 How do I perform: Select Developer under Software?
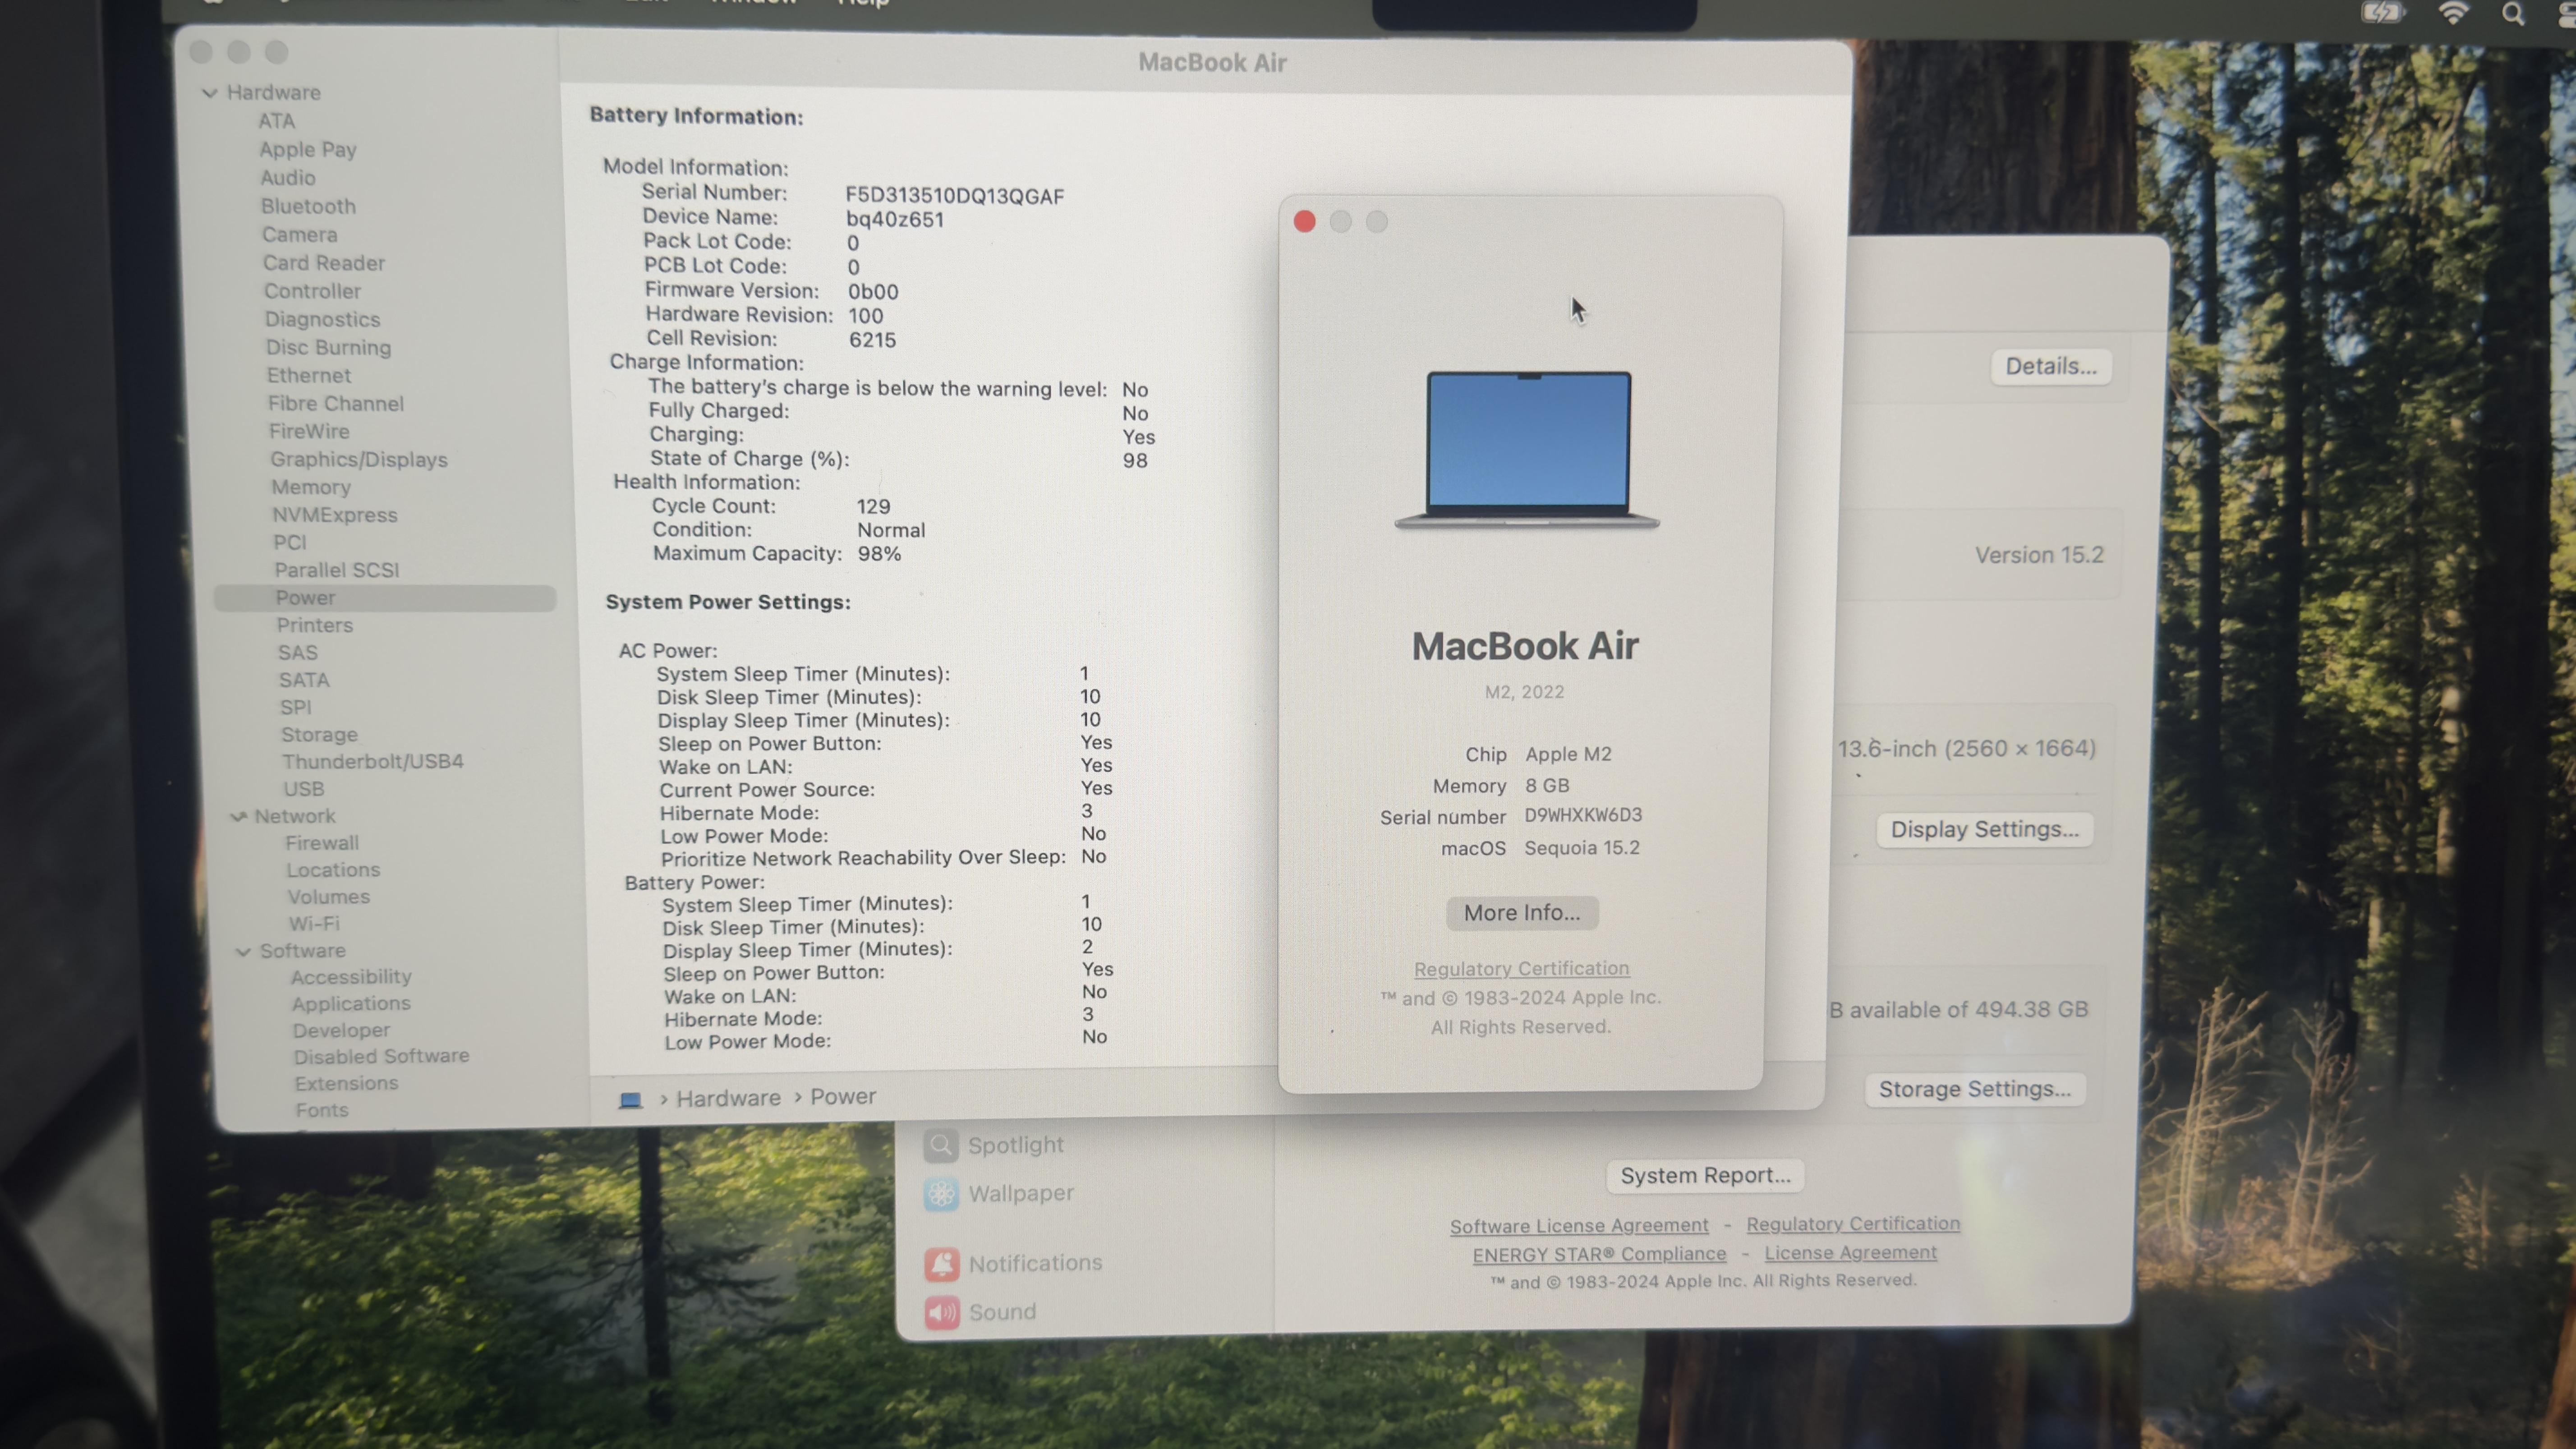point(341,1031)
